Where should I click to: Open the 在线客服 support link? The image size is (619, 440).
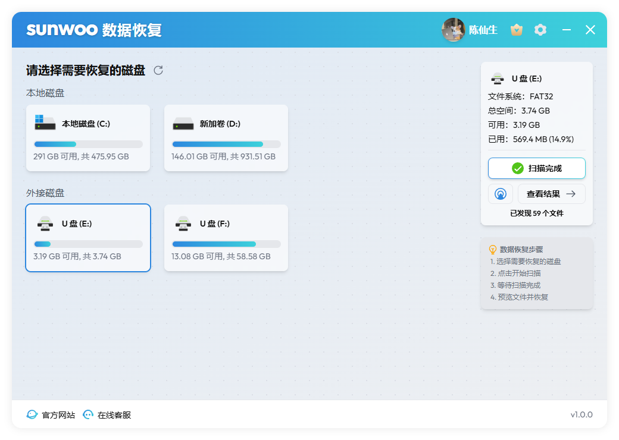(x=114, y=415)
